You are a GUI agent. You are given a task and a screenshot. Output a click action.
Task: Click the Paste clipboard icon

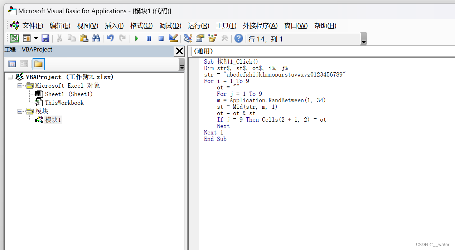tap(84, 38)
